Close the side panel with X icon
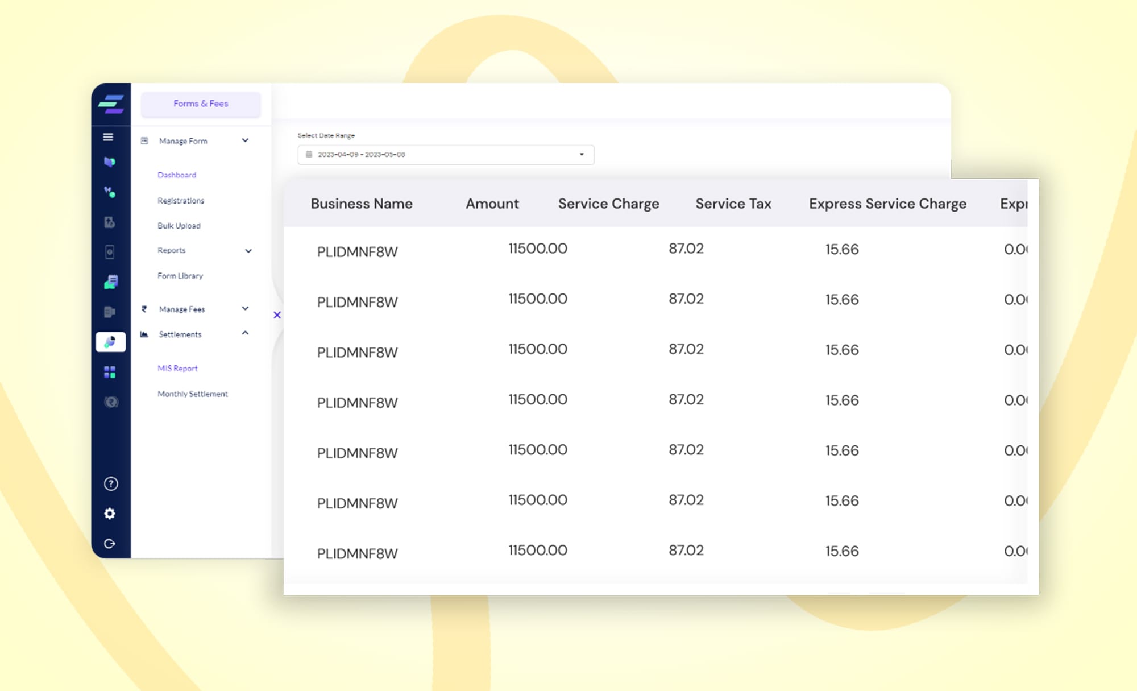 [277, 315]
